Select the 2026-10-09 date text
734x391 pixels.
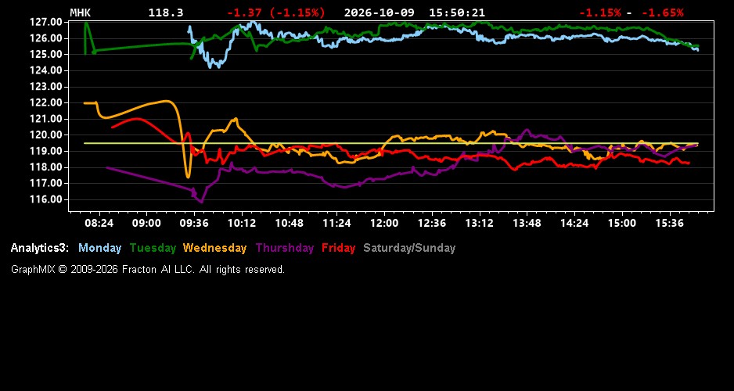pos(380,13)
